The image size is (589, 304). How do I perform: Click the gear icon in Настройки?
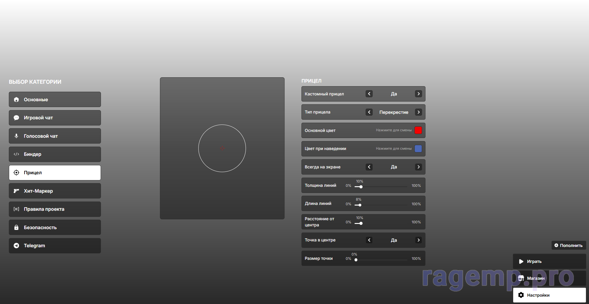tap(521, 295)
